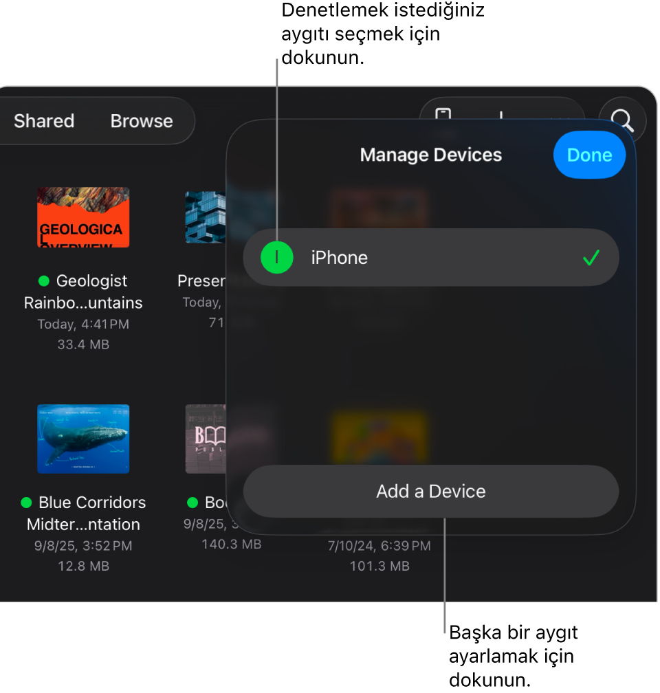Image resolution: width=660 pixels, height=693 pixels.
Task: Tap the search magnifier icon
Action: click(x=622, y=120)
